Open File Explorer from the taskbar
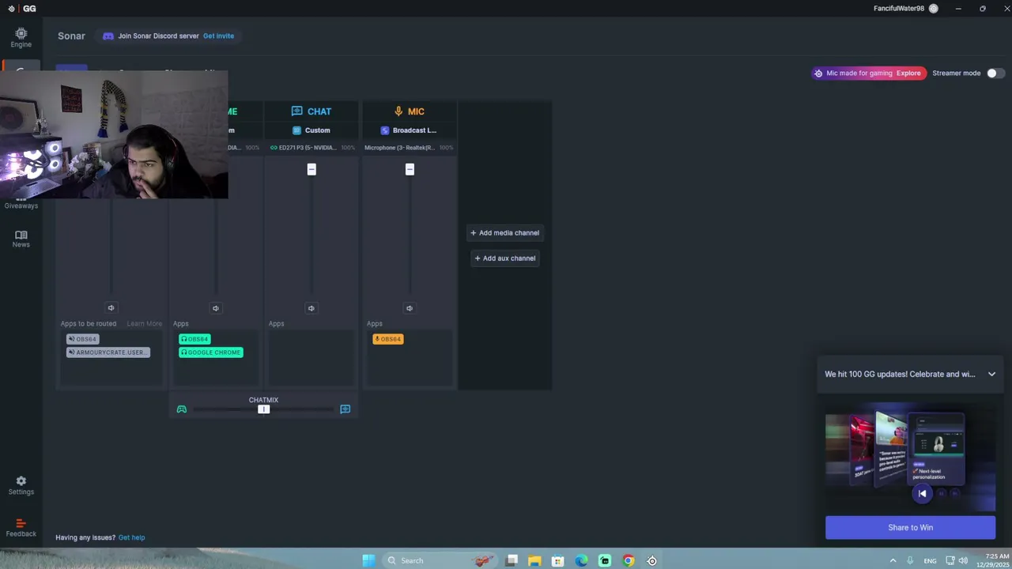 coord(534,560)
